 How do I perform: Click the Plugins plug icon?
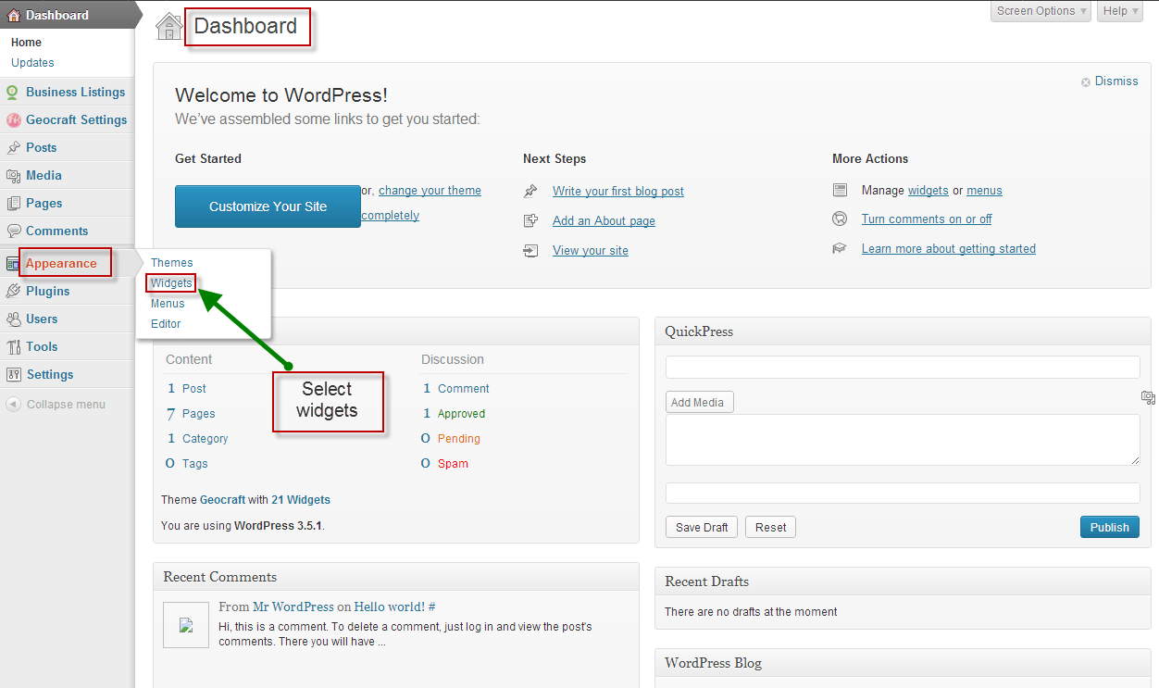[x=13, y=291]
